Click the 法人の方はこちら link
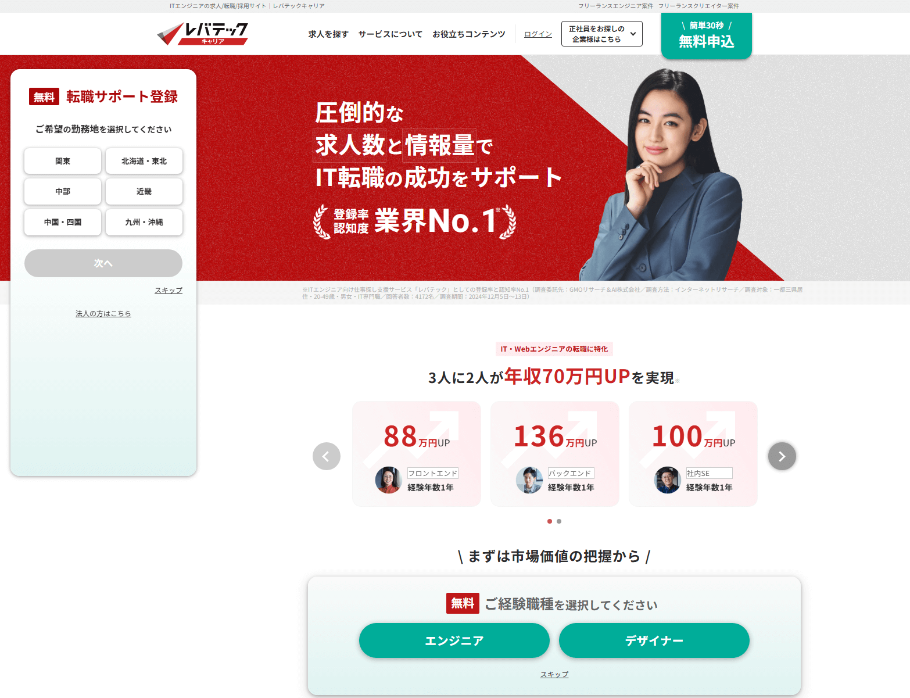The height and width of the screenshot is (698, 910). pos(103,313)
